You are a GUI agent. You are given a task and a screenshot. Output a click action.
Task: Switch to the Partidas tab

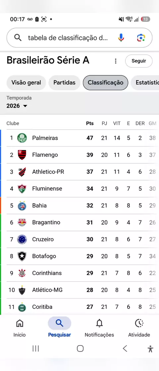pyautogui.click(x=64, y=83)
